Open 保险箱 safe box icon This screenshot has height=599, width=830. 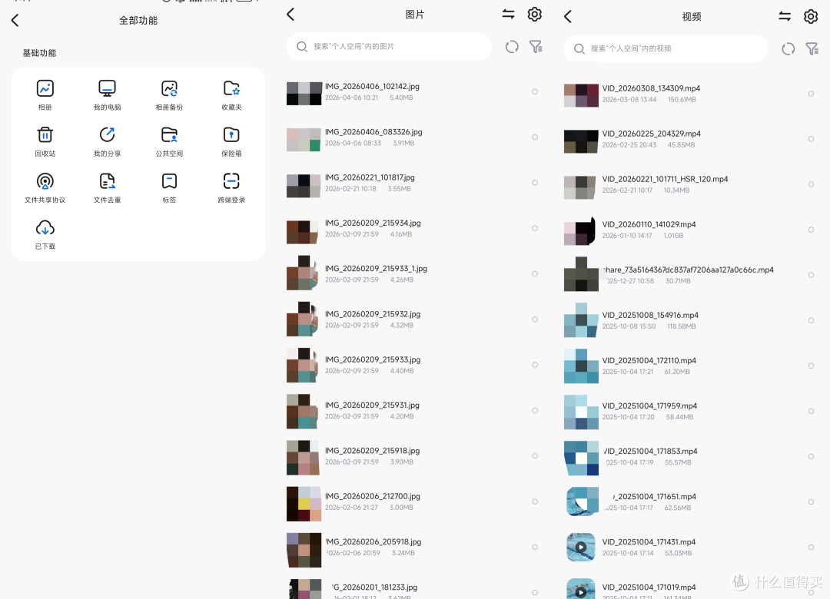(x=231, y=135)
